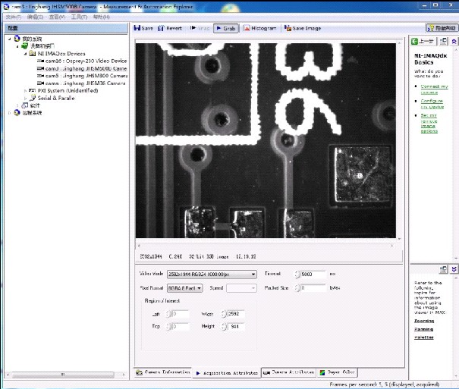The width and height of the screenshot is (459, 389).
Task: Open the 'Connect my camera' help link
Action: coord(434,89)
